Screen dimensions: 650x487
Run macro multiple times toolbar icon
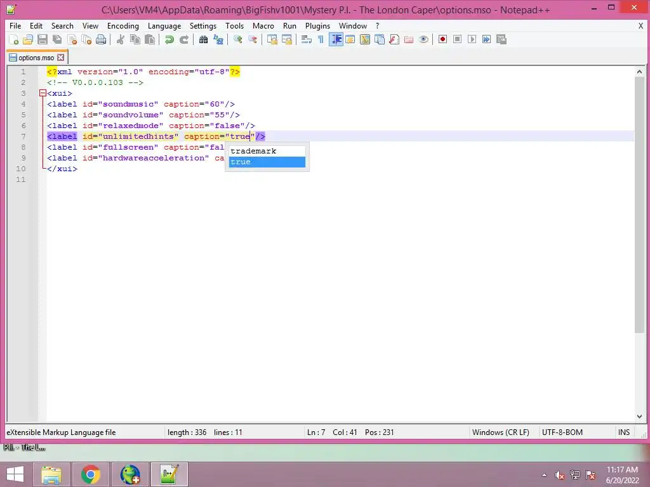coord(487,39)
